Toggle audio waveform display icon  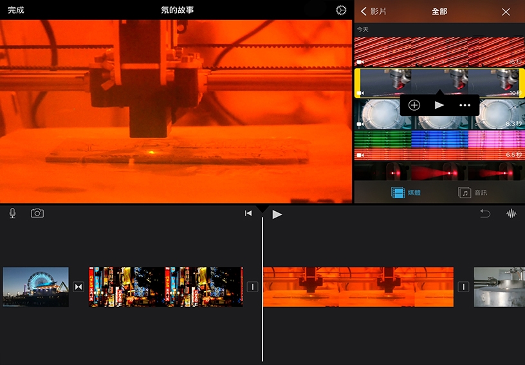pos(511,214)
